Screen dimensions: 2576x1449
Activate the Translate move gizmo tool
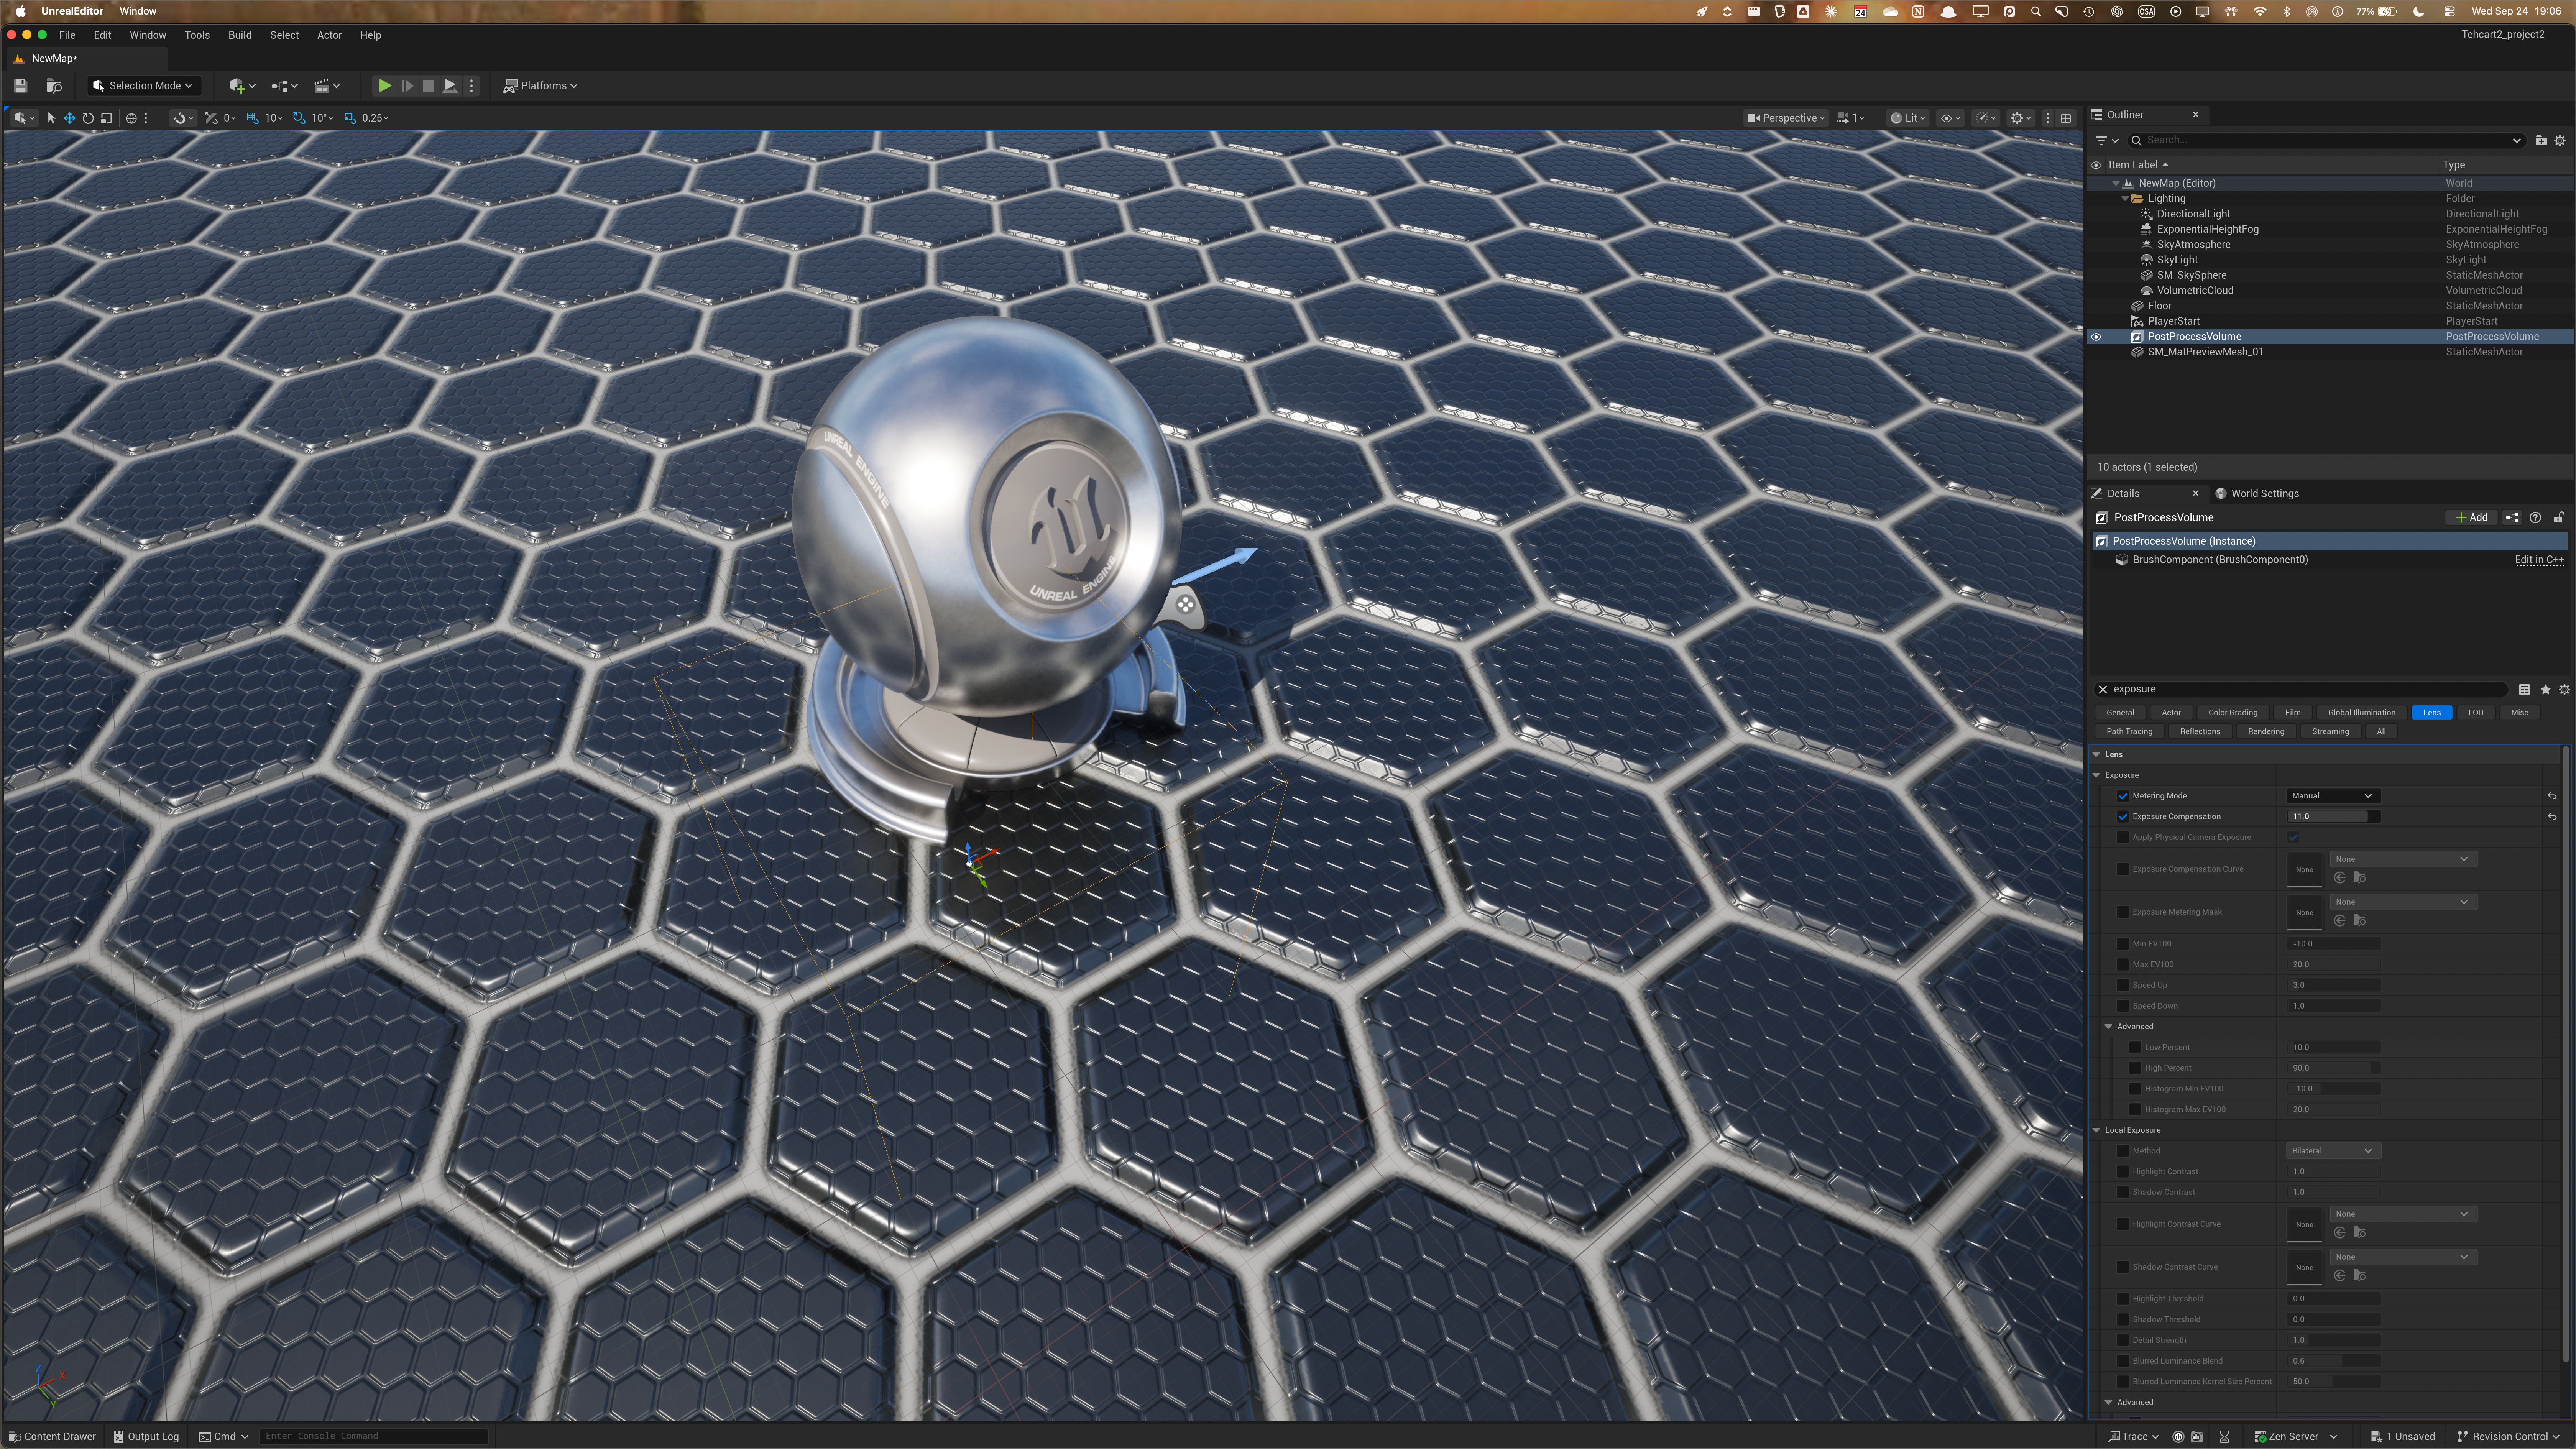click(70, 118)
